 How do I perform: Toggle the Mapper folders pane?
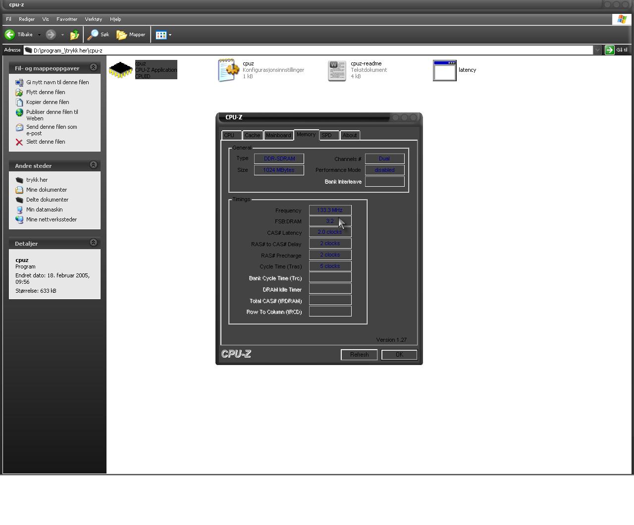(x=131, y=35)
